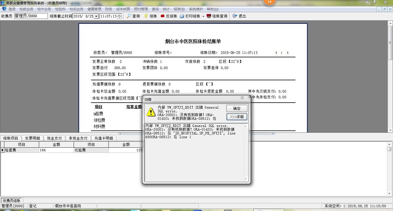This screenshot has width=393, height=211.
Task: Click the grid scrollbar down arrow
Action: [x=389, y=194]
